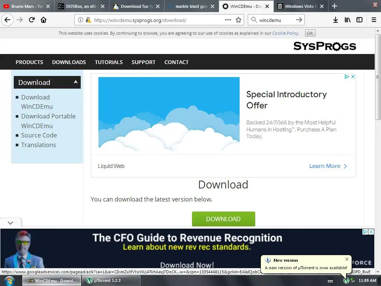Close the bottom CFO Guide banner ad
Screen dimensions: 381x286
[x=371, y=232]
